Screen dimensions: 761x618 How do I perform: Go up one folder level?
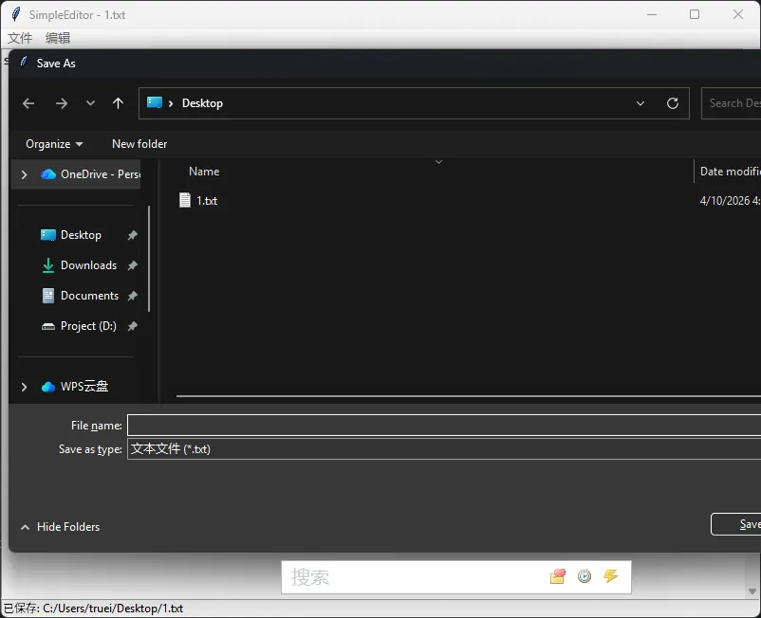tap(118, 103)
